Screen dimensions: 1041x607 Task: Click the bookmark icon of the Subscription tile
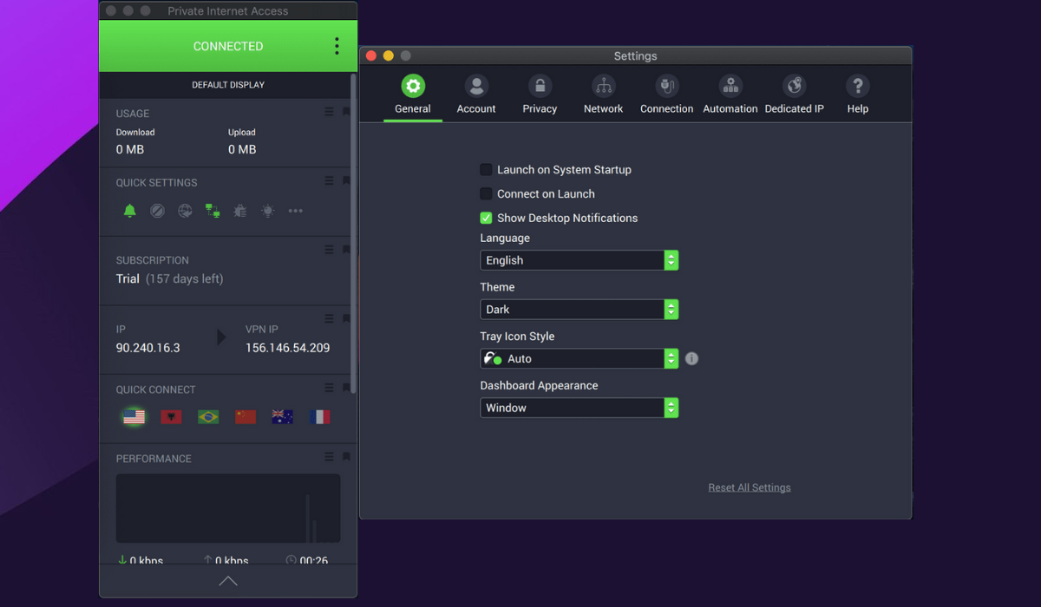(x=346, y=250)
